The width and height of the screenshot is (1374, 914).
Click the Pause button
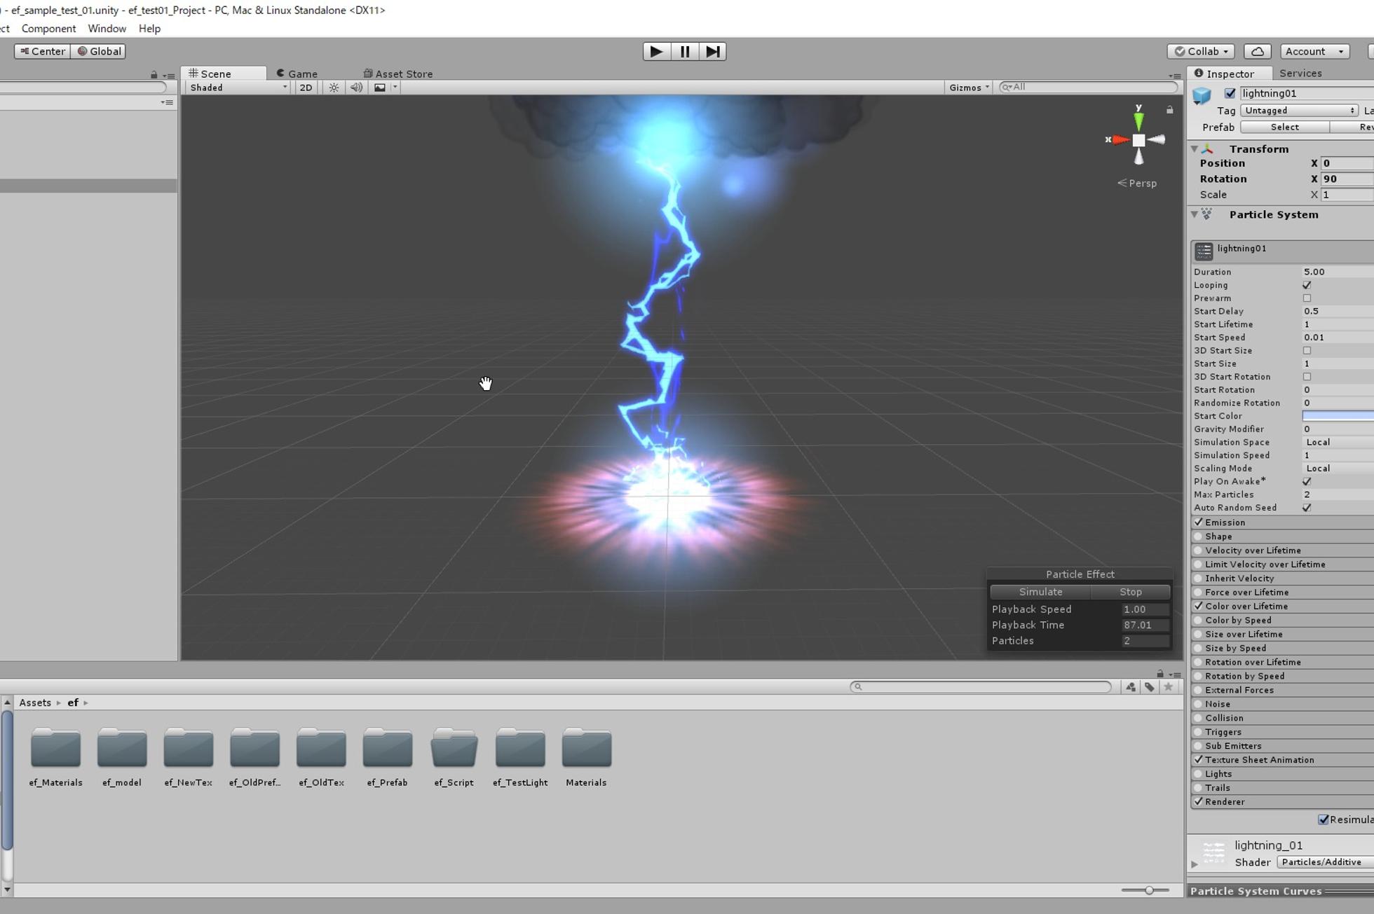pyautogui.click(x=685, y=51)
